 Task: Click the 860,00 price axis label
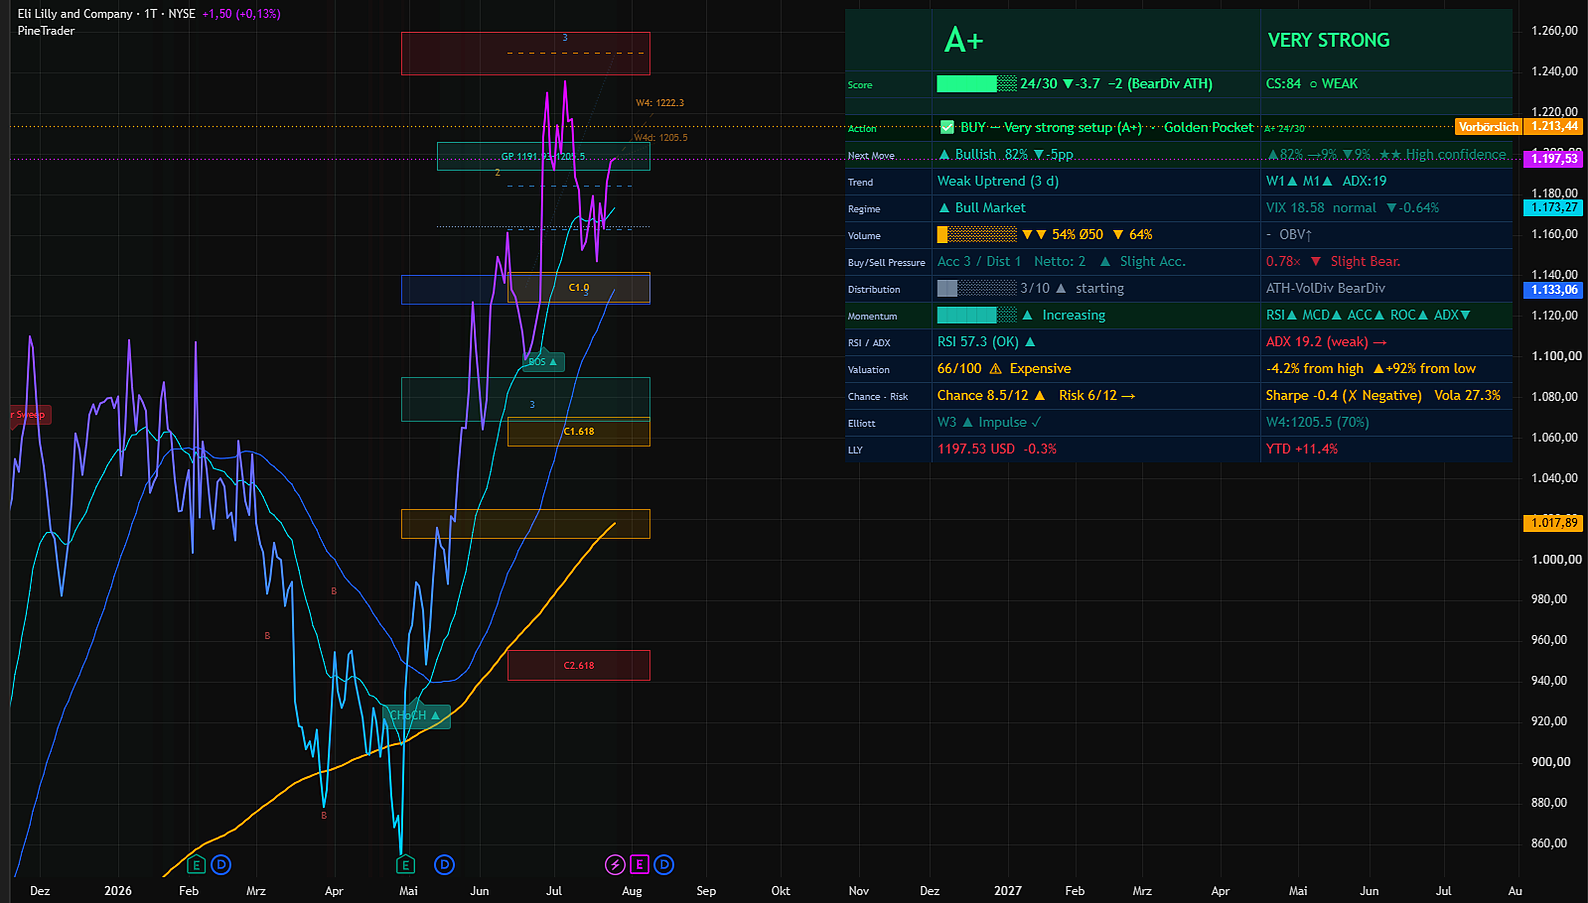coord(1549,843)
